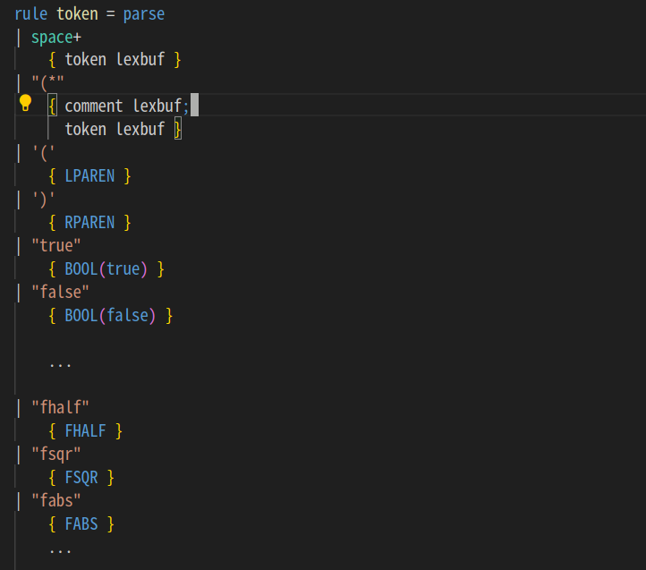Click the highlighted closing brace after "token lexbuf"
The width and height of the screenshot is (646, 570).
tap(177, 130)
